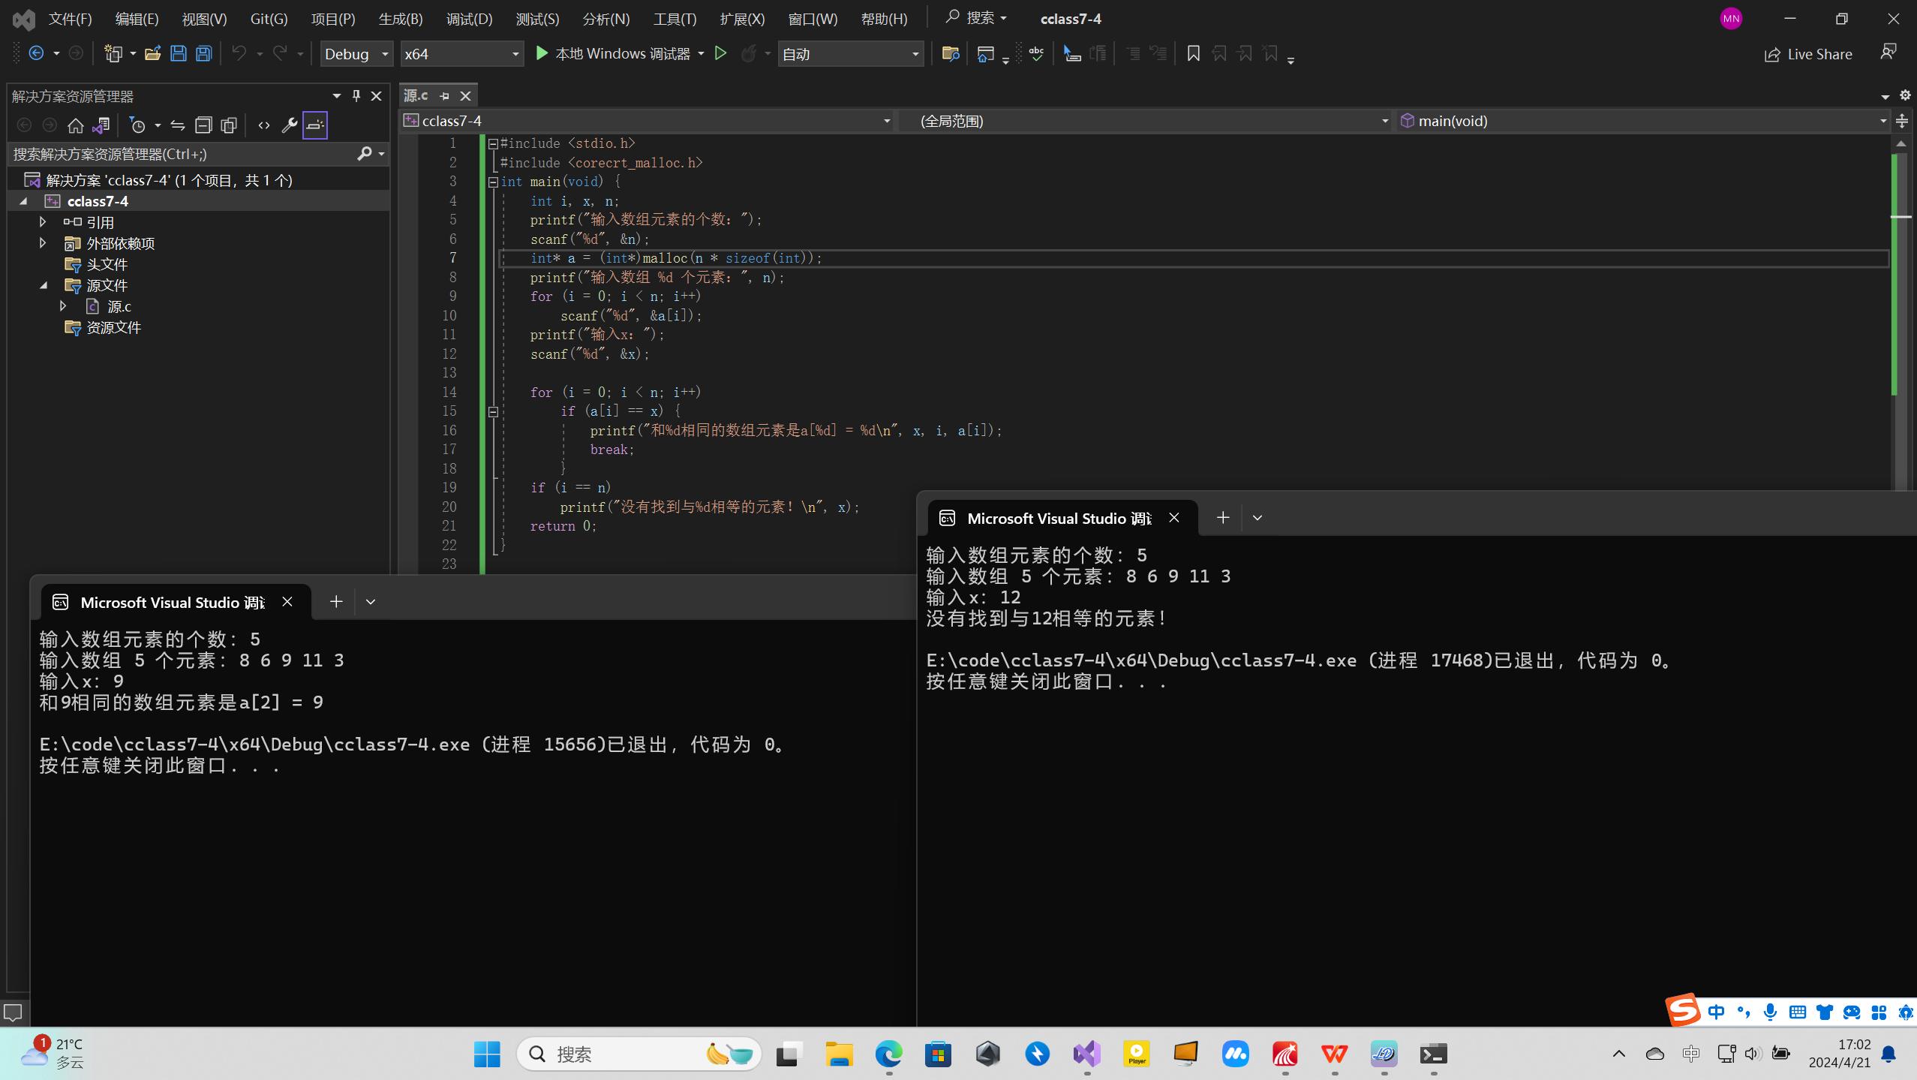
Task: Open the 调试(D) menu
Action: pyautogui.click(x=469, y=19)
